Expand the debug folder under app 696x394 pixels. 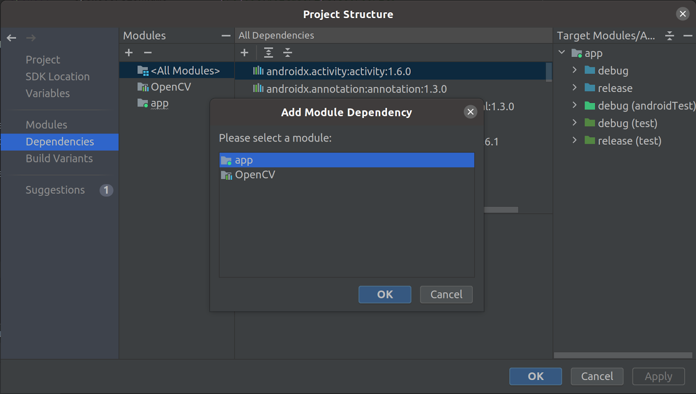[x=575, y=70]
